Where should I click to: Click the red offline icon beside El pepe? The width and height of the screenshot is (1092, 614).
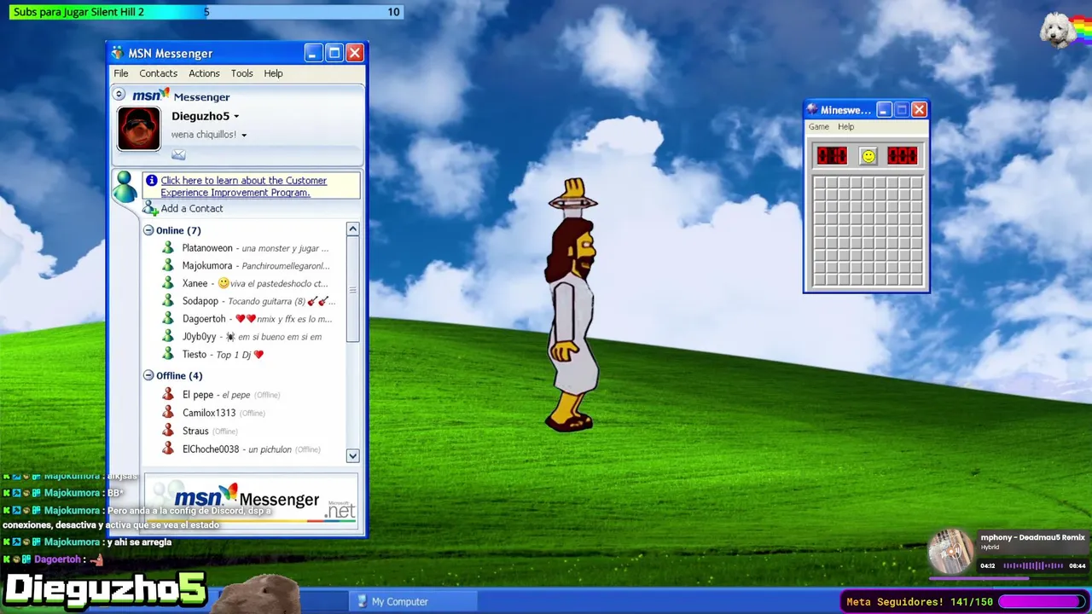coord(168,395)
